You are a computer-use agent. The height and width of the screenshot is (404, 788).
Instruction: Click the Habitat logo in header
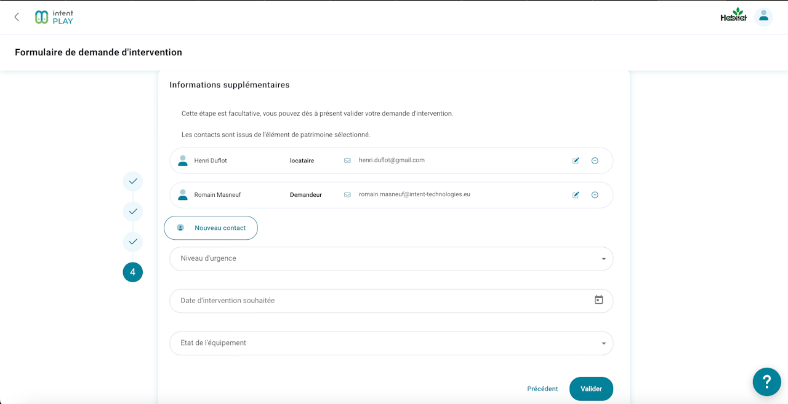tap(733, 16)
